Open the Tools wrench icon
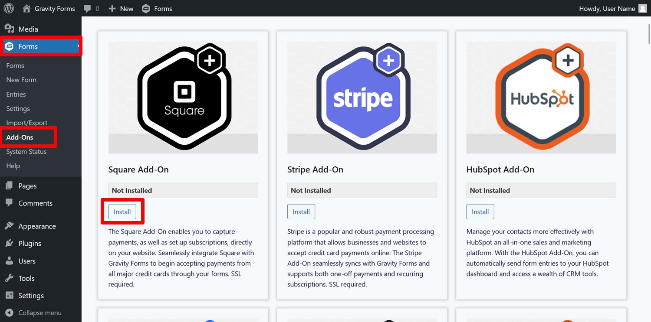The height and width of the screenshot is (322, 651). pos(9,278)
